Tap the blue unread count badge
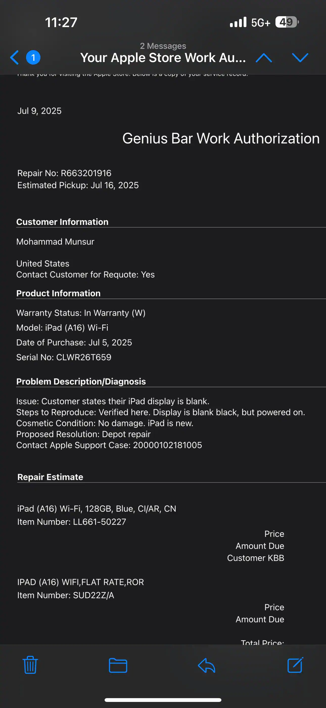This screenshot has height=708, width=326. (33, 57)
